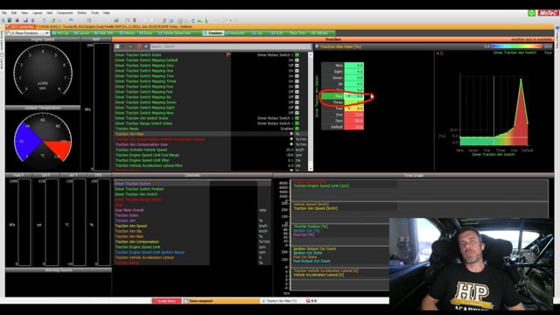Select the Traction Aim Compensation Gear parameter
The image size is (560, 315).
(142, 144)
